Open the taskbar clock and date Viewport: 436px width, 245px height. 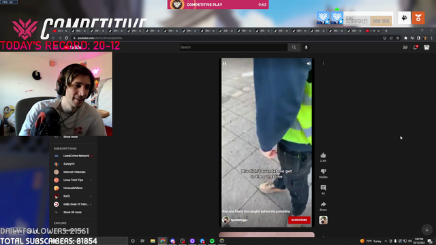419,241
